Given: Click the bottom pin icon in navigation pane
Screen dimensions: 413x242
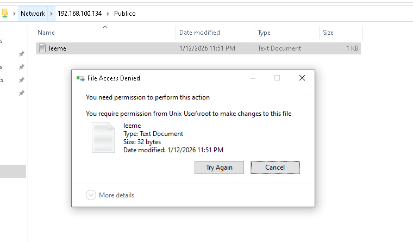Looking at the screenshot, I should pos(22,93).
